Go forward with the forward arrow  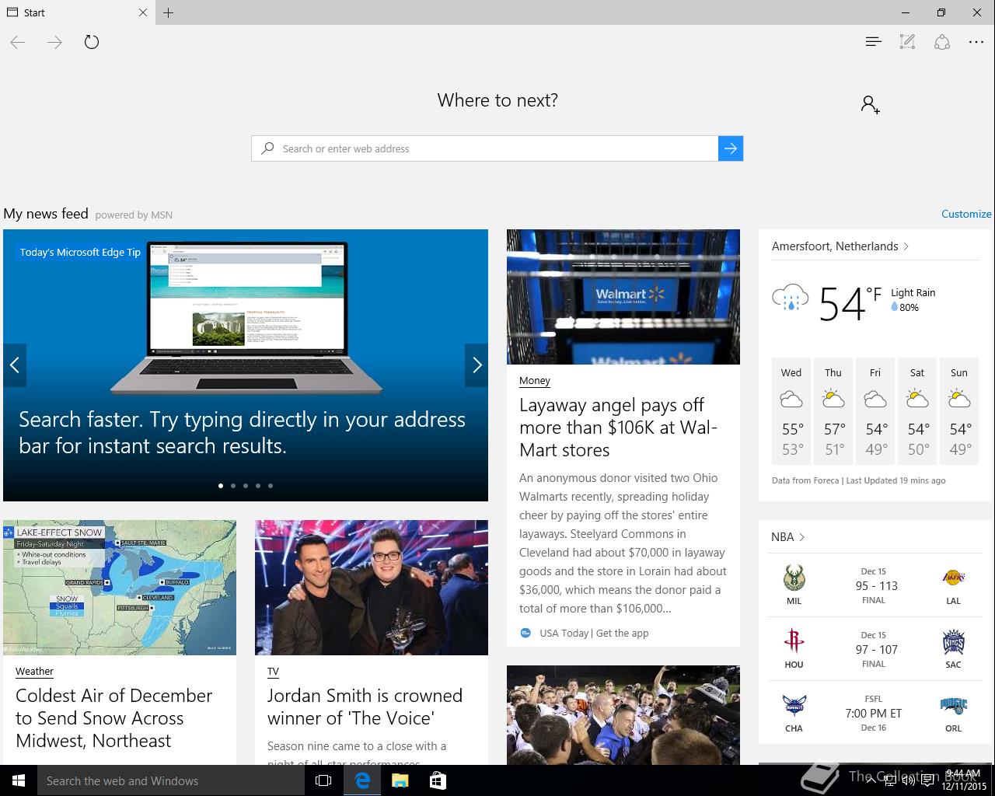[54, 43]
